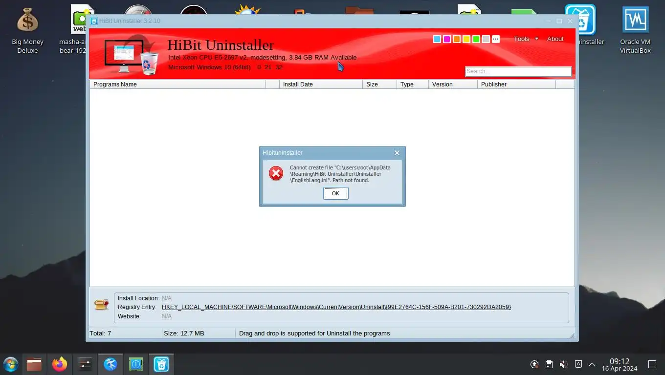Click the HiBit Uninstaller title bar icon
The width and height of the screenshot is (665, 375).
(x=94, y=21)
